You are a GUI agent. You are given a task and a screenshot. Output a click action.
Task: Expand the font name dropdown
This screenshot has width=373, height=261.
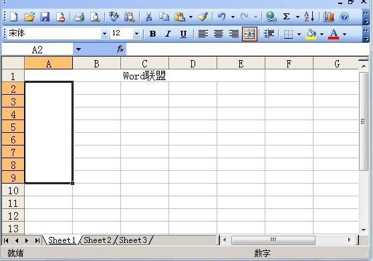click(104, 34)
